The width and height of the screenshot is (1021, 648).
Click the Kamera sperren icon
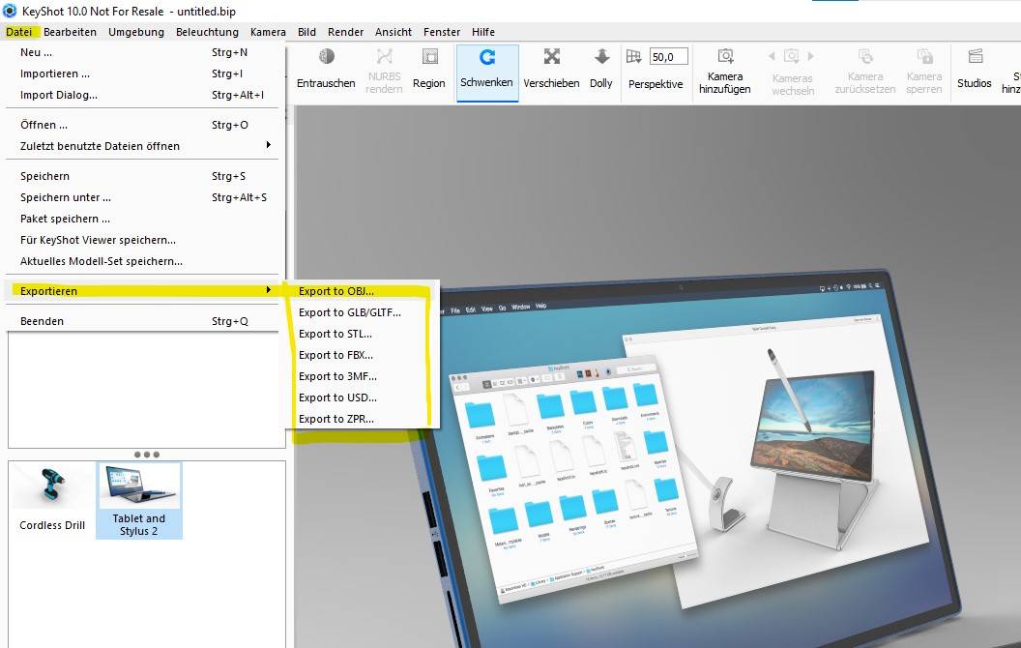click(x=924, y=56)
